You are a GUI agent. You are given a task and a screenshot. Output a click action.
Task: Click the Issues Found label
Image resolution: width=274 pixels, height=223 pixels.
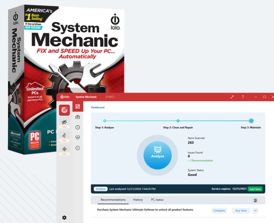(195, 152)
